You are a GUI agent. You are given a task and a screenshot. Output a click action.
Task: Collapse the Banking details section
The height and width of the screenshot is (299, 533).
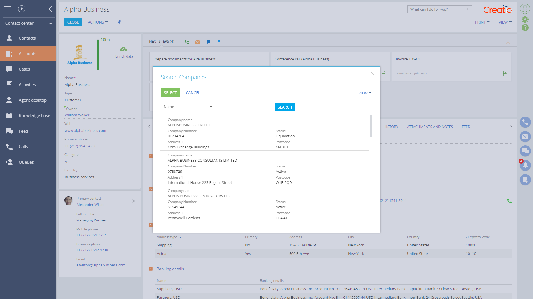(x=150, y=269)
